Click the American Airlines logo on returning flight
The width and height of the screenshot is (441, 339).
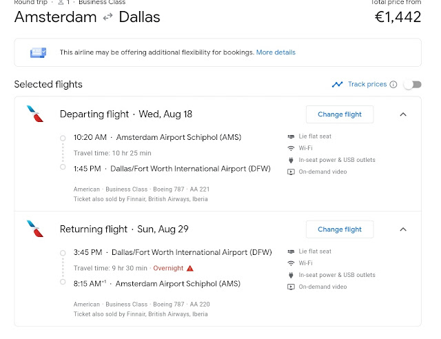coord(34,229)
